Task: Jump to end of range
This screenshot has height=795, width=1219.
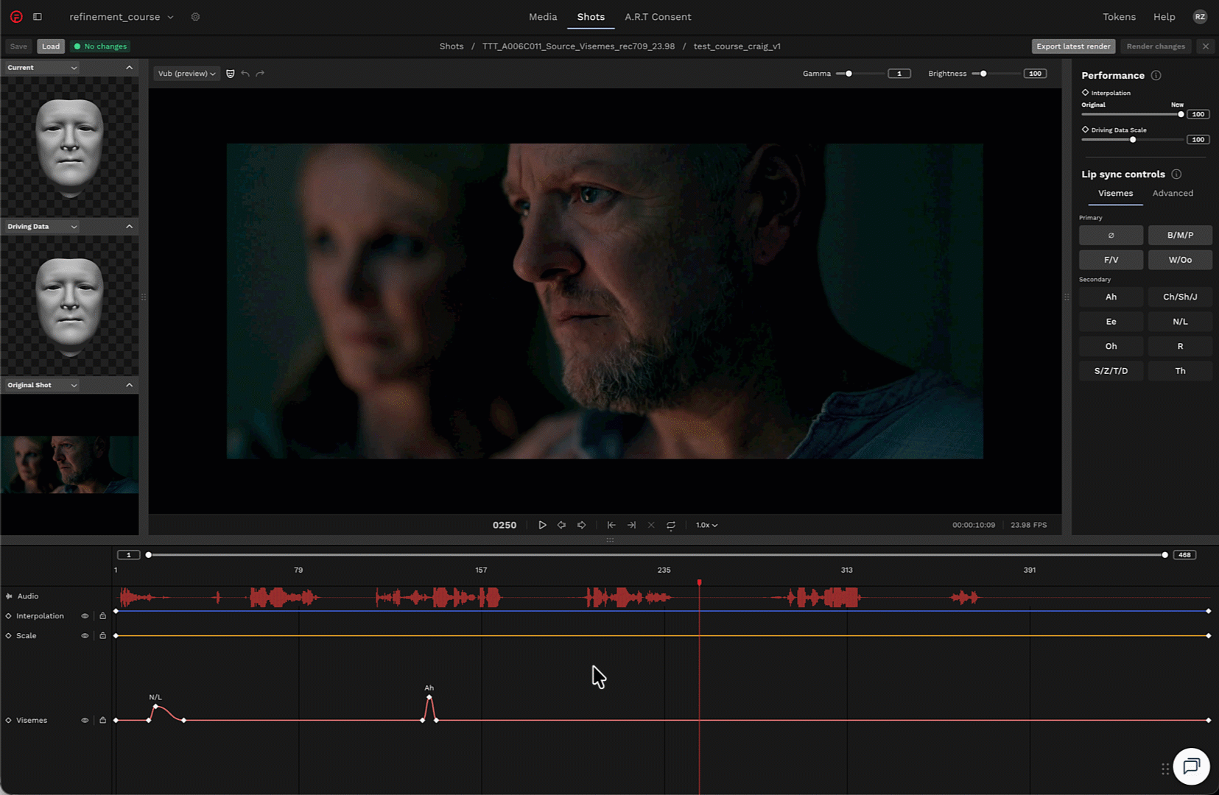Action: click(x=631, y=525)
